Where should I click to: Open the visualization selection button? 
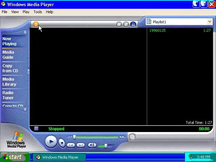coord(119,24)
